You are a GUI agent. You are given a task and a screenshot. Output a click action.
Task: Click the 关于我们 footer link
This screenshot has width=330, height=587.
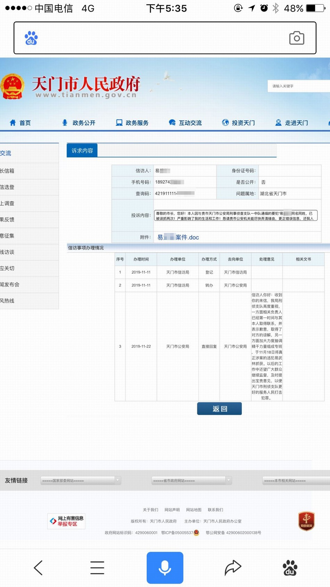[150, 510]
